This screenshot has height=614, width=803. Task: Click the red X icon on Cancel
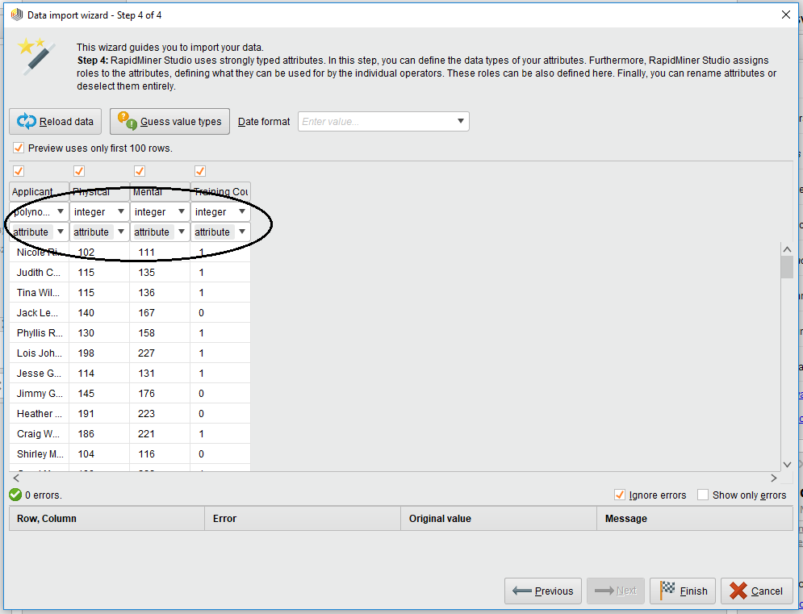[738, 591]
